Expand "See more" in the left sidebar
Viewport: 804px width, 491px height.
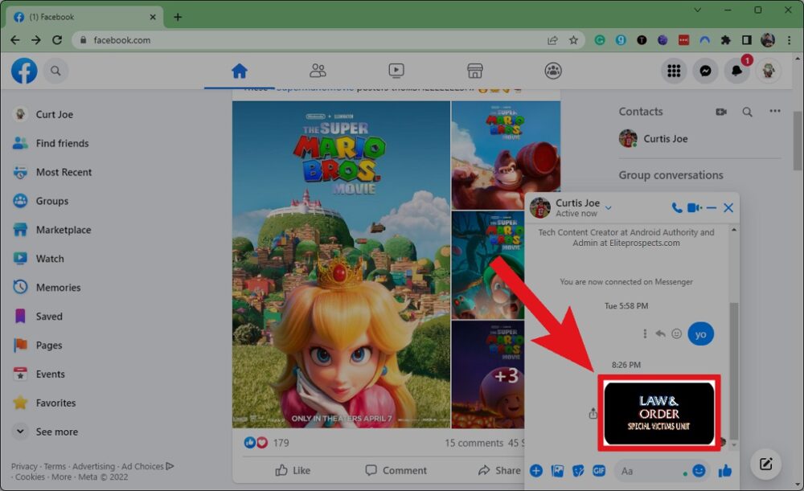56,432
